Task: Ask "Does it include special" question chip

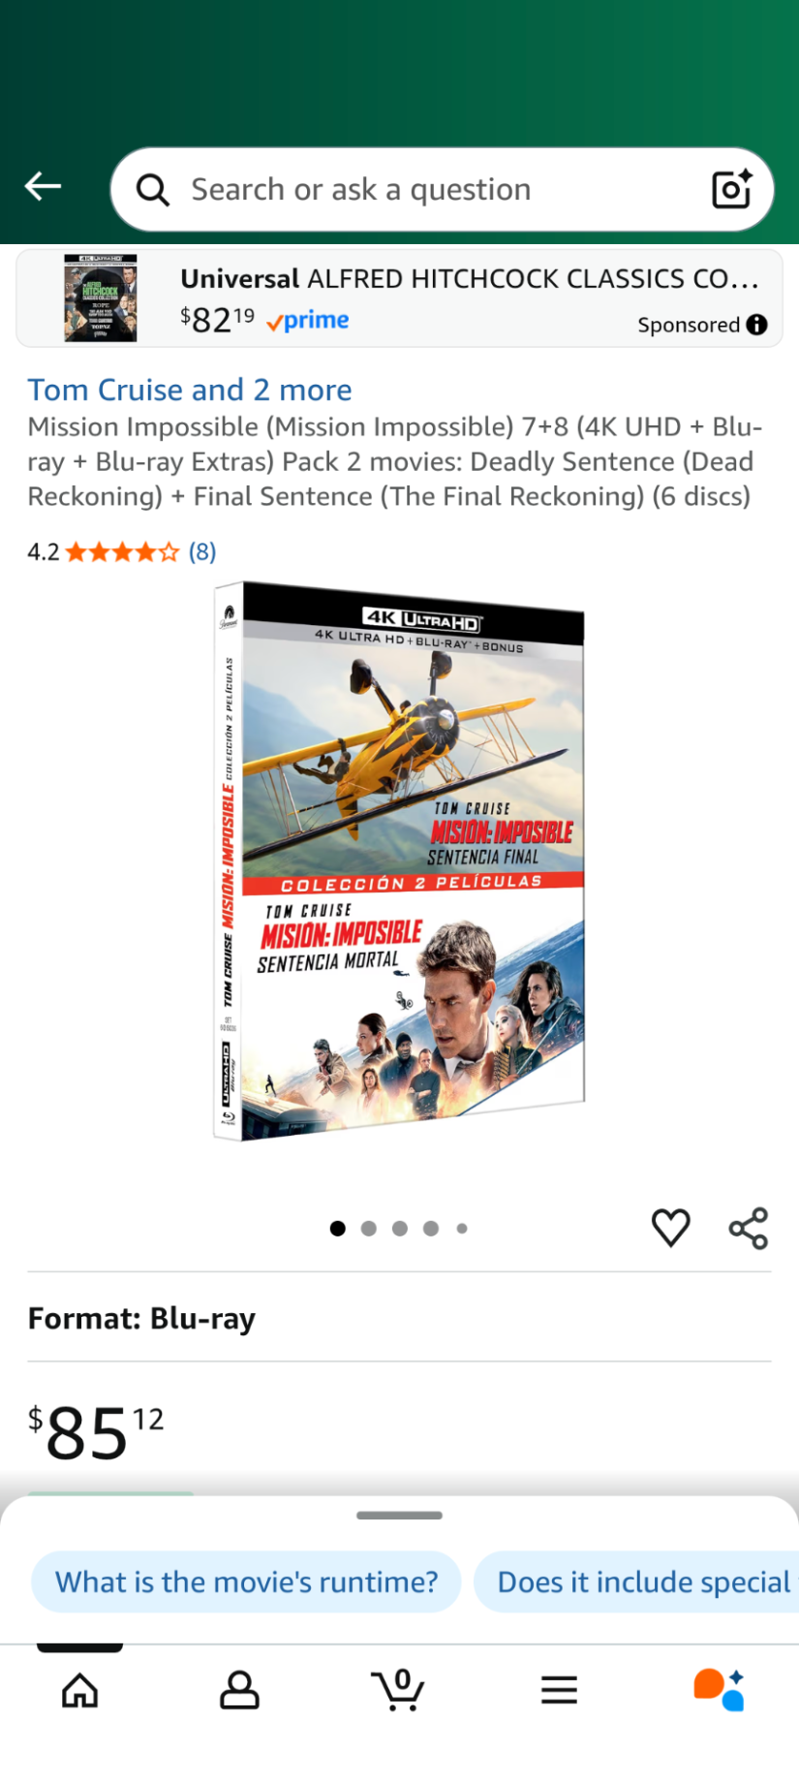Action: coord(636,1582)
